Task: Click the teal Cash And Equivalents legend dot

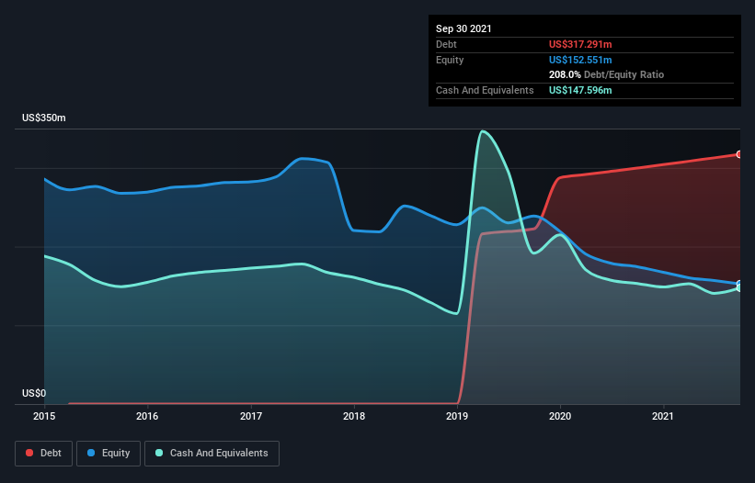Action: pyautogui.click(x=159, y=453)
